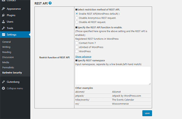
Task: Click the Other examples label
Action: [84, 88]
